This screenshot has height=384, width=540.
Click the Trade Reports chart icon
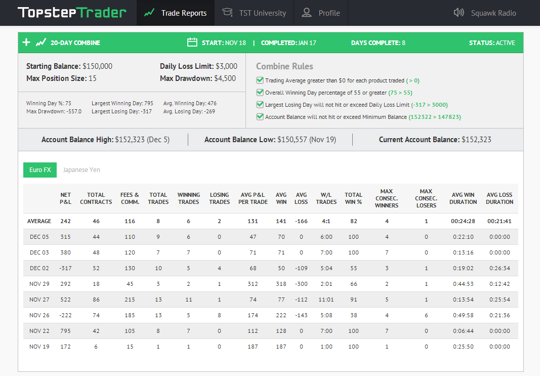(x=149, y=13)
